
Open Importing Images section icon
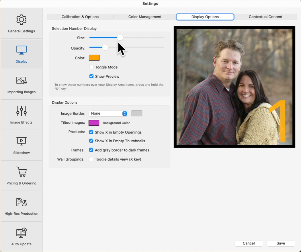coord(21,81)
